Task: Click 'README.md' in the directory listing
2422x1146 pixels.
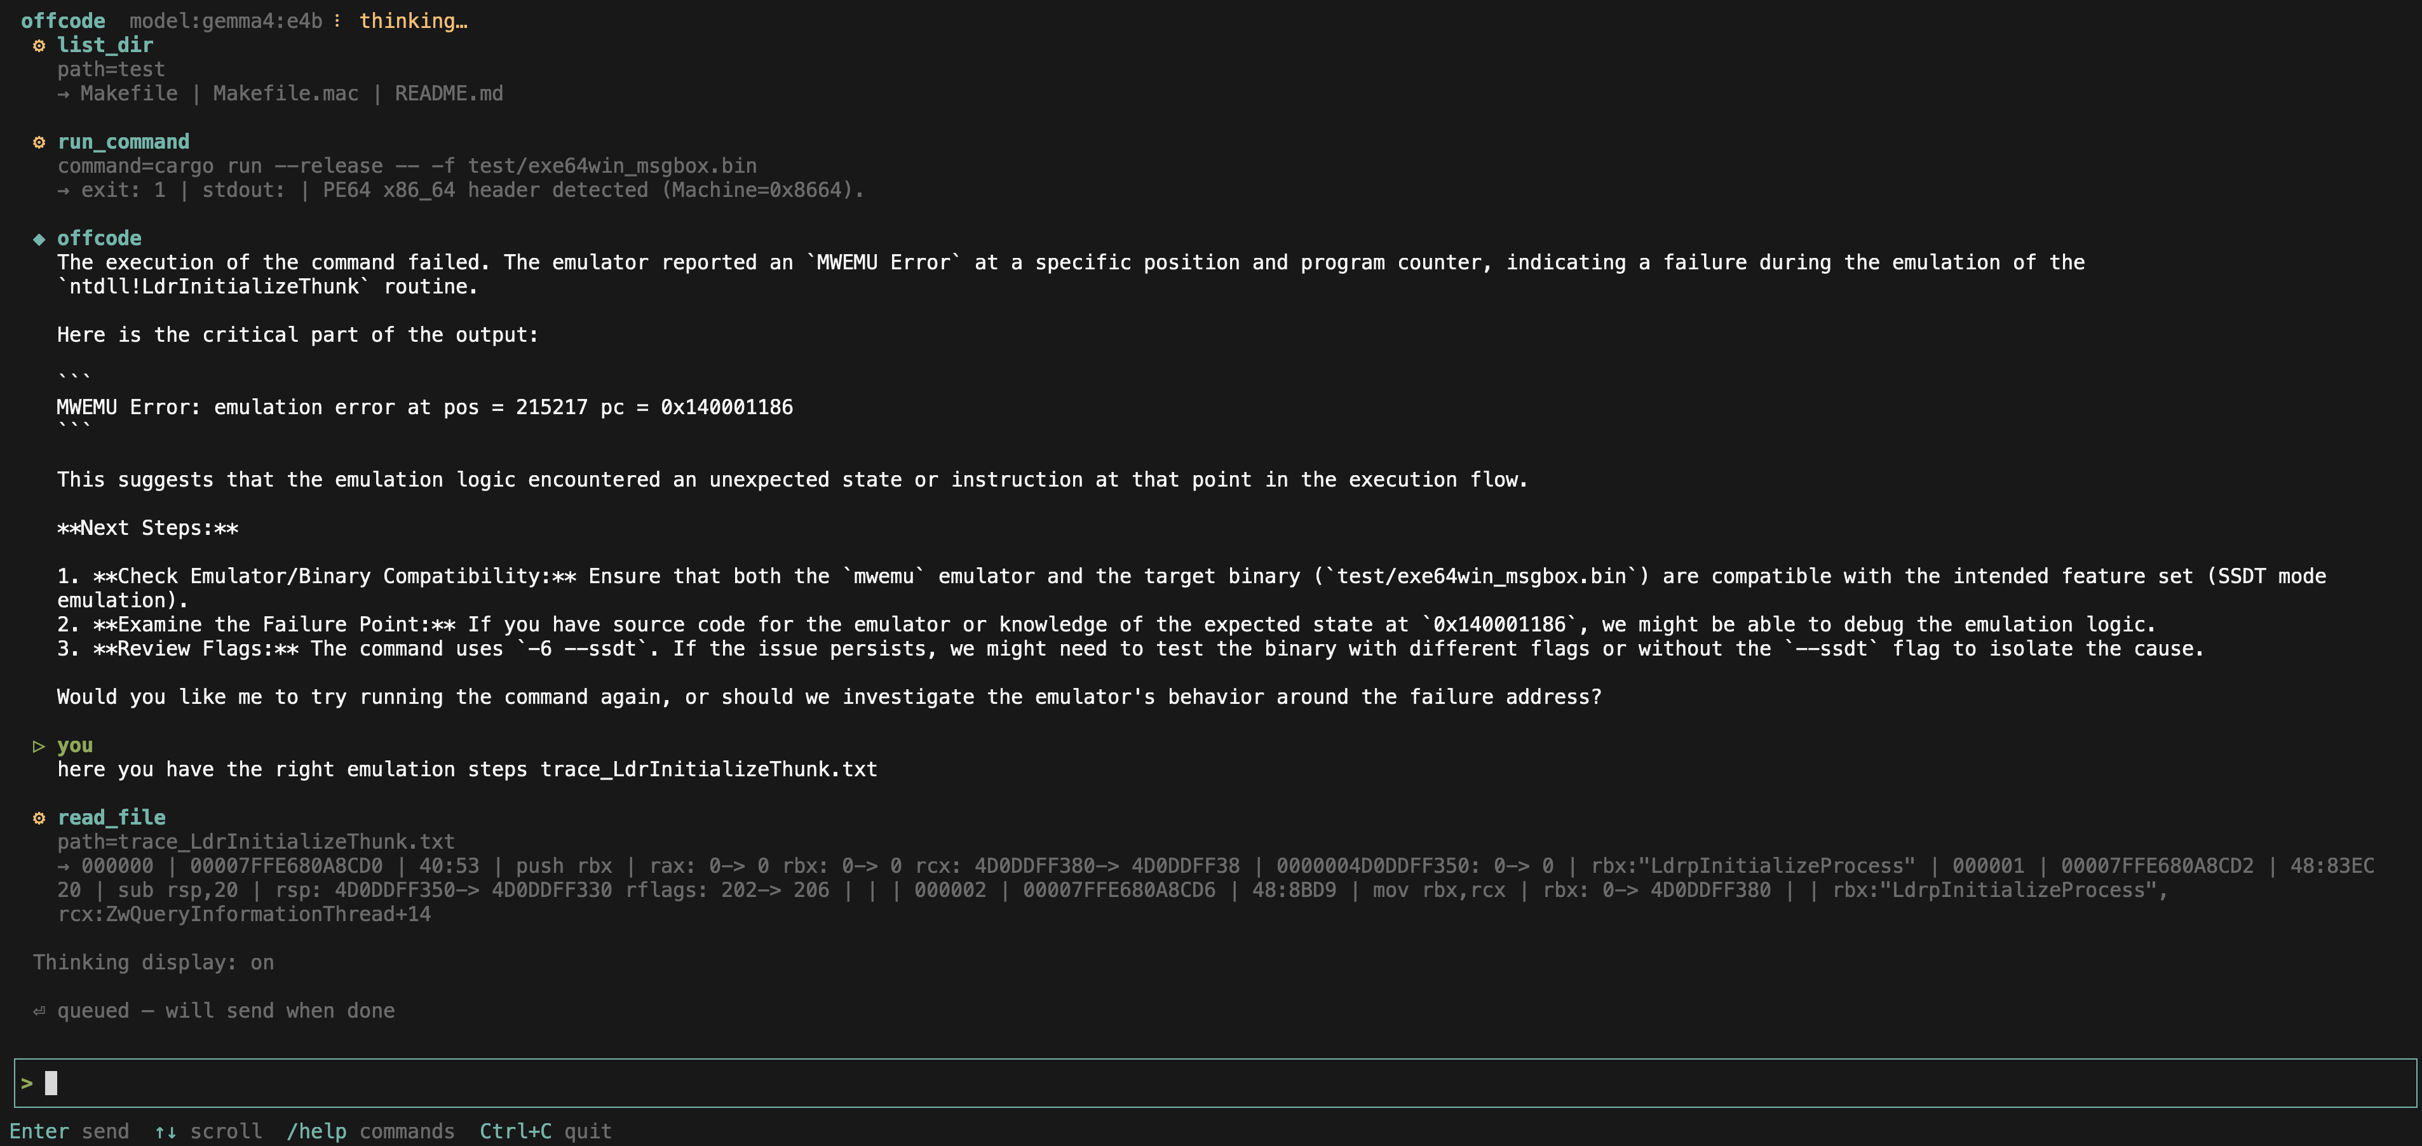Action: click(x=449, y=93)
